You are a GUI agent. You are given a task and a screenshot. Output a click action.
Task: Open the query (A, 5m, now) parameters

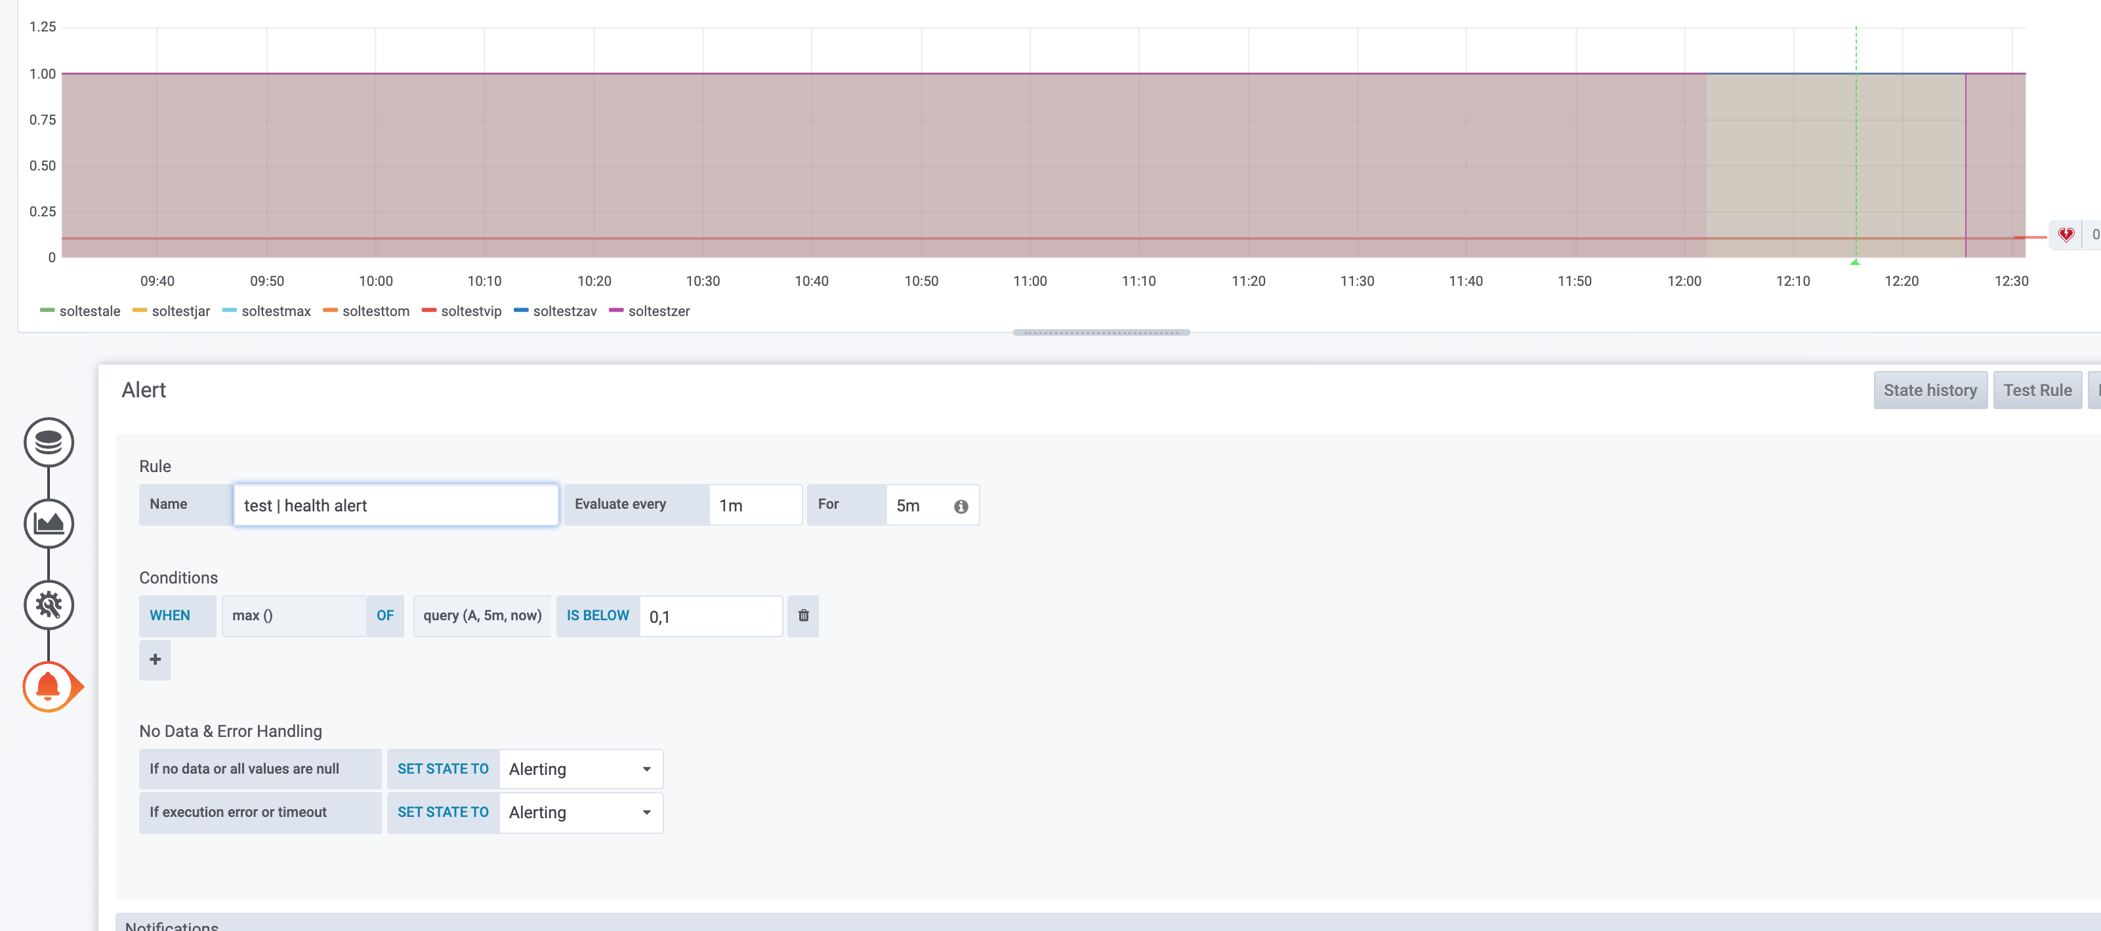pos(482,616)
